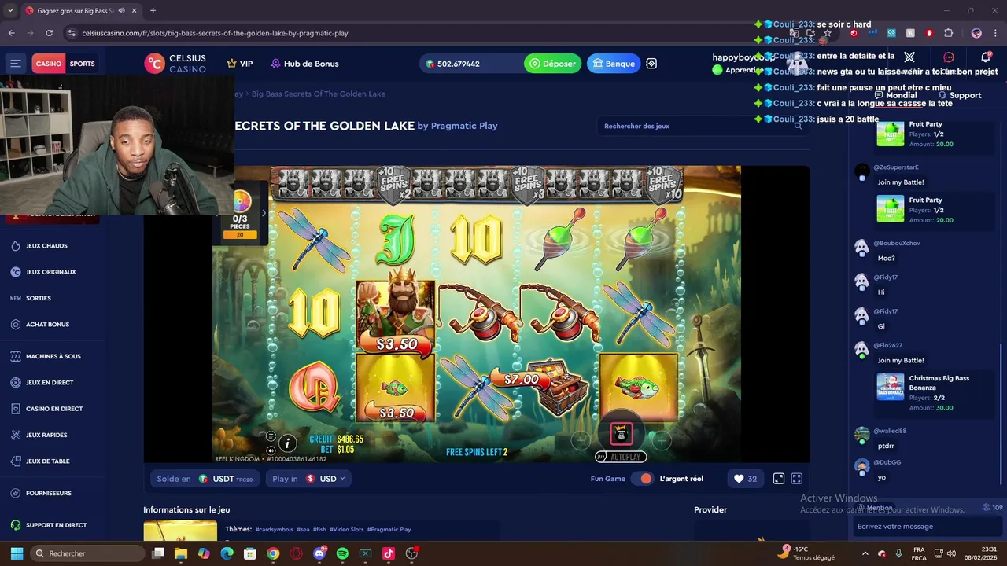Enter fullscreen game icon
Screen dimensions: 1007x566
[x=796, y=479]
